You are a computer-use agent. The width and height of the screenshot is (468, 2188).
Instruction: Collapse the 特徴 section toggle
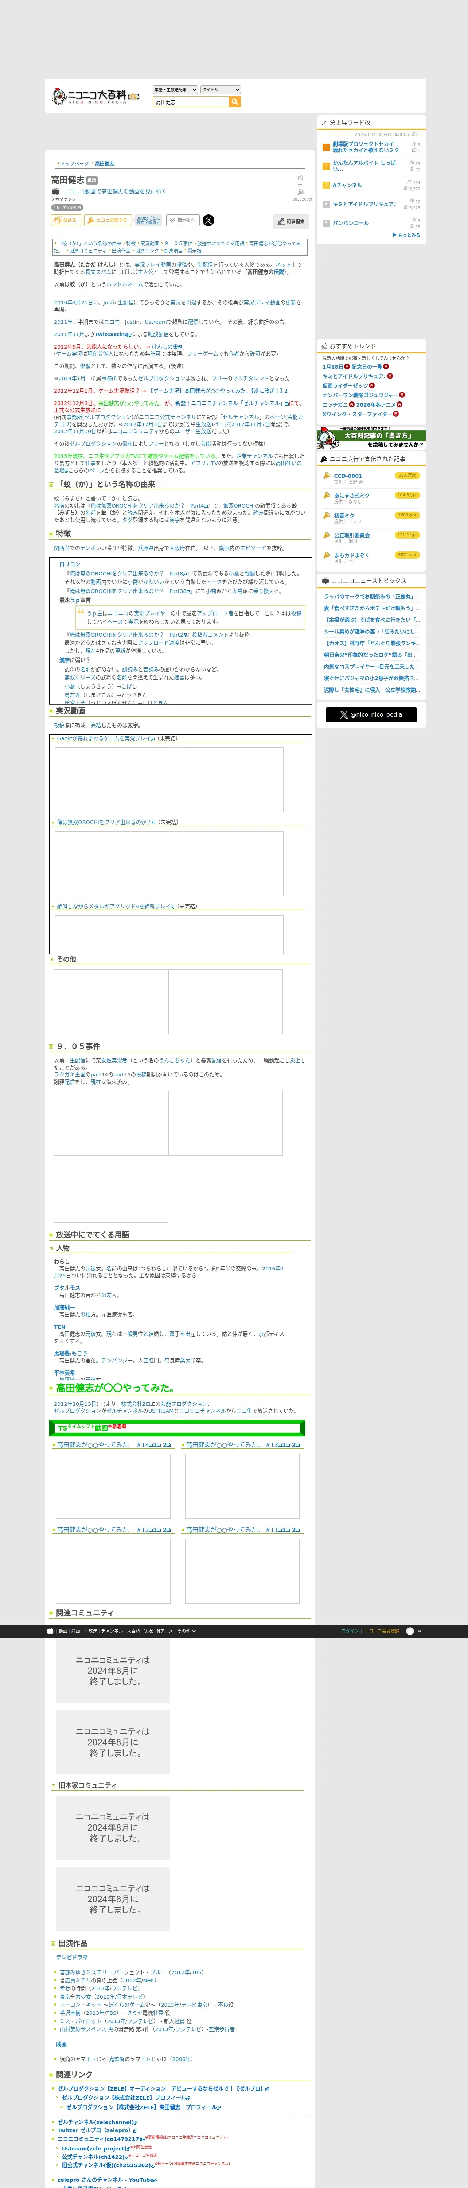coord(51,534)
